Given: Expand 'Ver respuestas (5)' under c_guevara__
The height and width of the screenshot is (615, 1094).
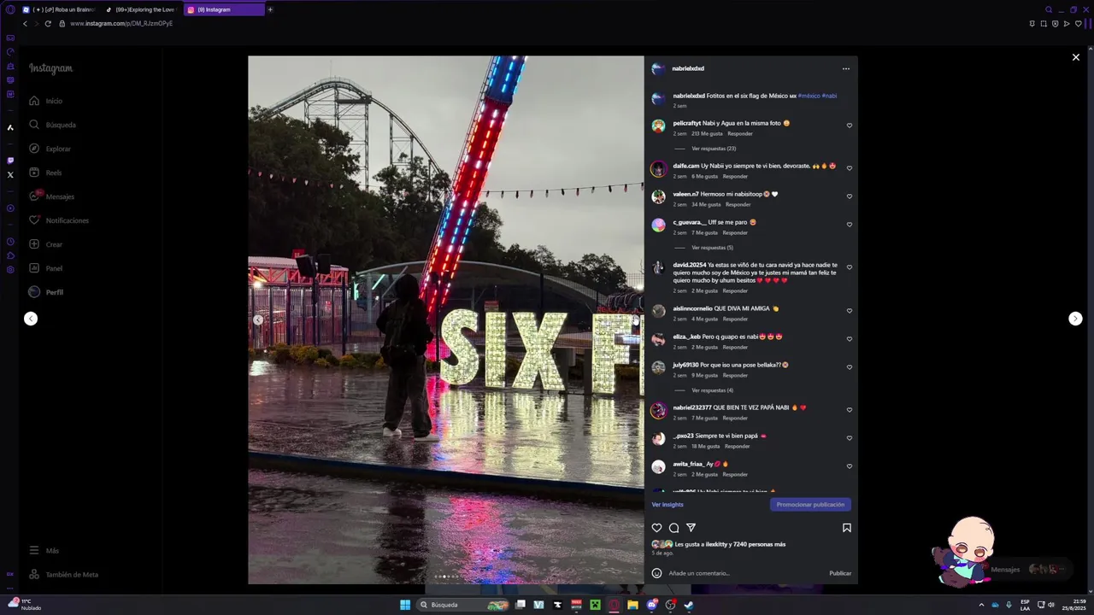Looking at the screenshot, I should pos(712,248).
